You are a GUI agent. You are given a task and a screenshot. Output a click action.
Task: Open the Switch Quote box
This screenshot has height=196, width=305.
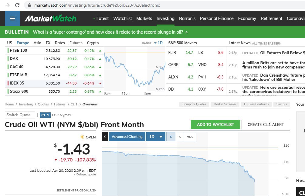(x=20, y=115)
